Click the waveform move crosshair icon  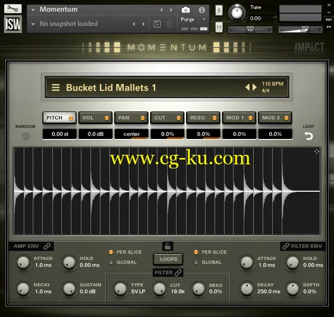[316, 151]
